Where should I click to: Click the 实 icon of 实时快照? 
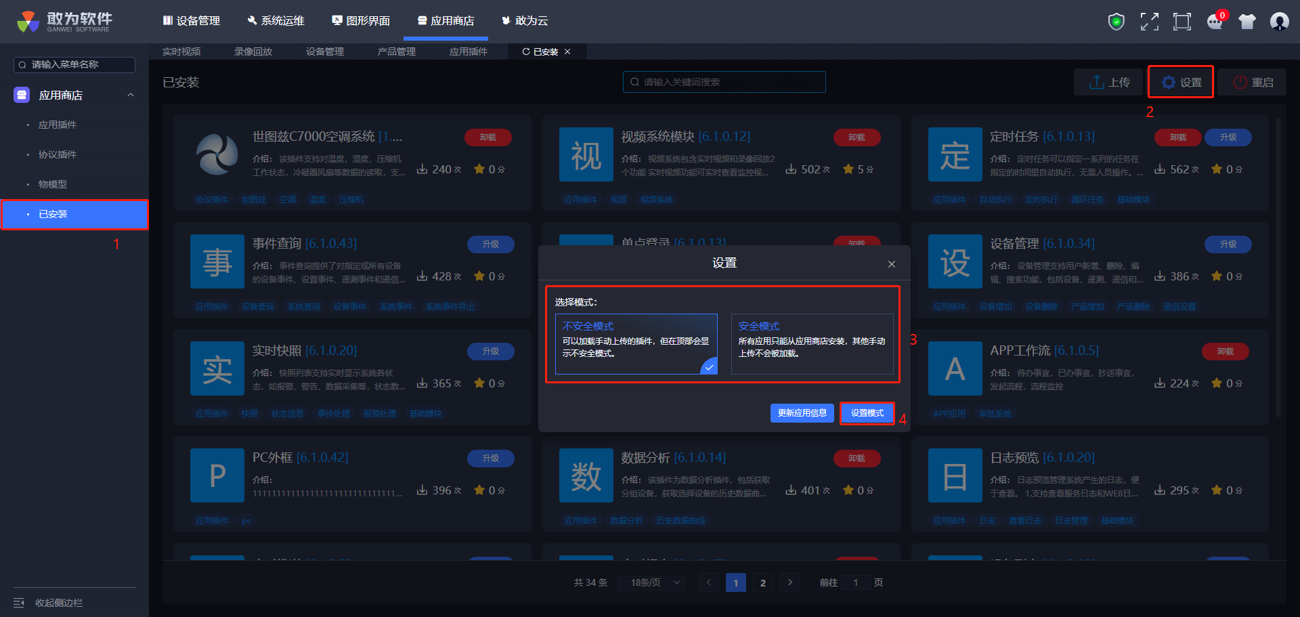tap(217, 368)
